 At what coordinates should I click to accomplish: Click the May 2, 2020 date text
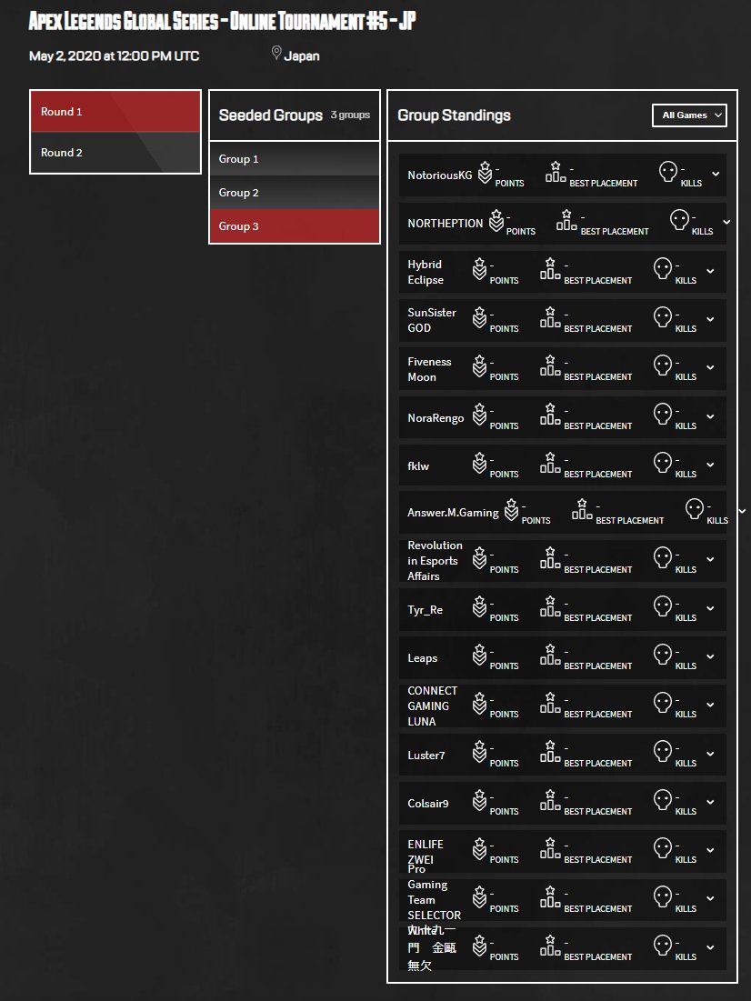(x=115, y=55)
